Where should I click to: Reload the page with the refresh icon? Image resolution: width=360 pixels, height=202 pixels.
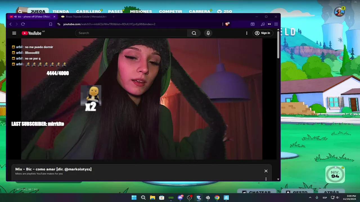click(x=23, y=24)
